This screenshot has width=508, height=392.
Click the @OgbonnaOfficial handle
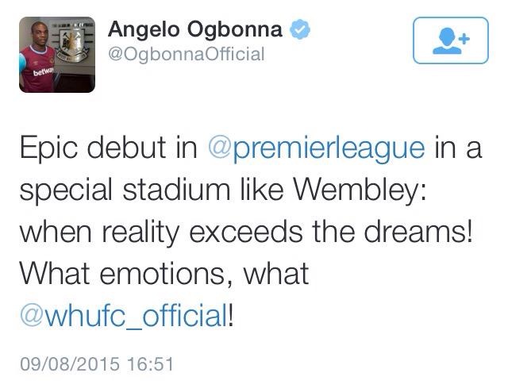click(187, 54)
